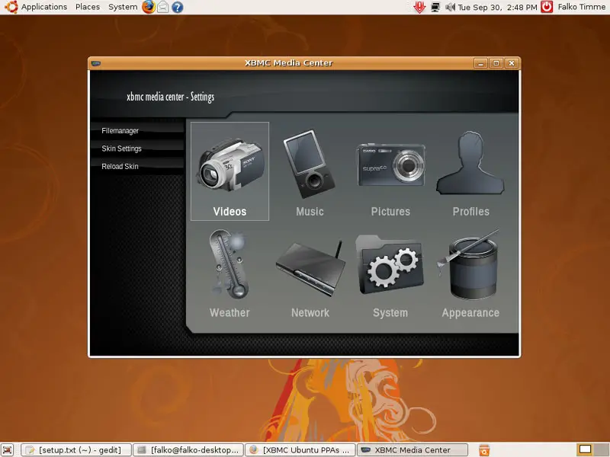Viewport: 610px width, 457px height.
Task: Click the Profiles label
Action: (470, 212)
